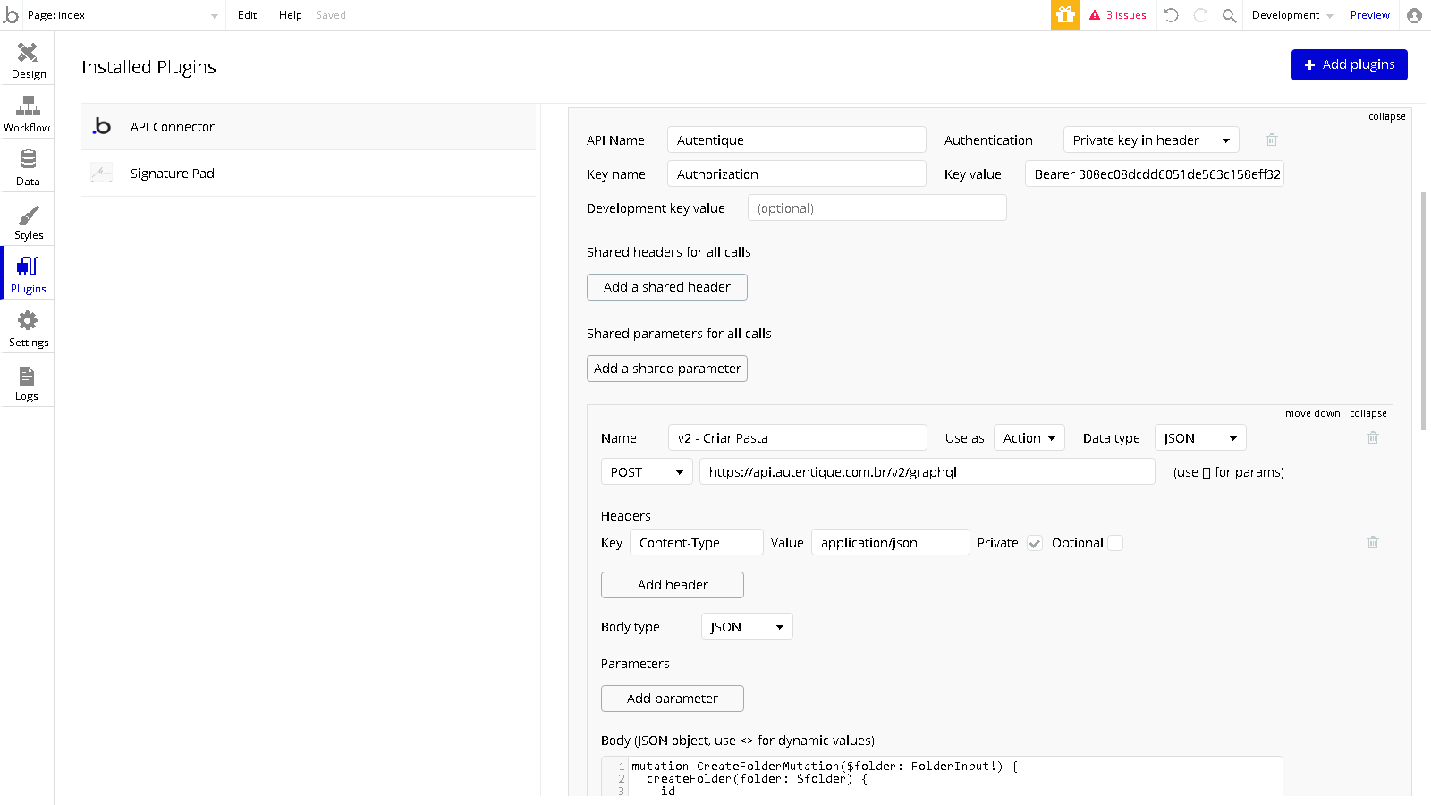1431x805 pixels.
Task: Click Add a shared header button
Action: pos(667,287)
